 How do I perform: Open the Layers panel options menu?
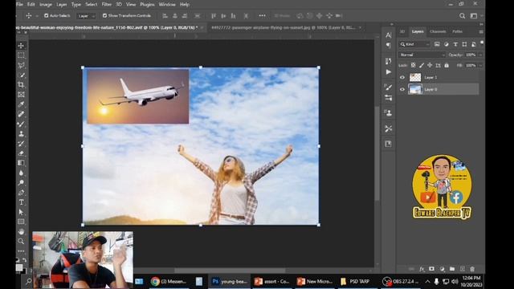point(481,32)
